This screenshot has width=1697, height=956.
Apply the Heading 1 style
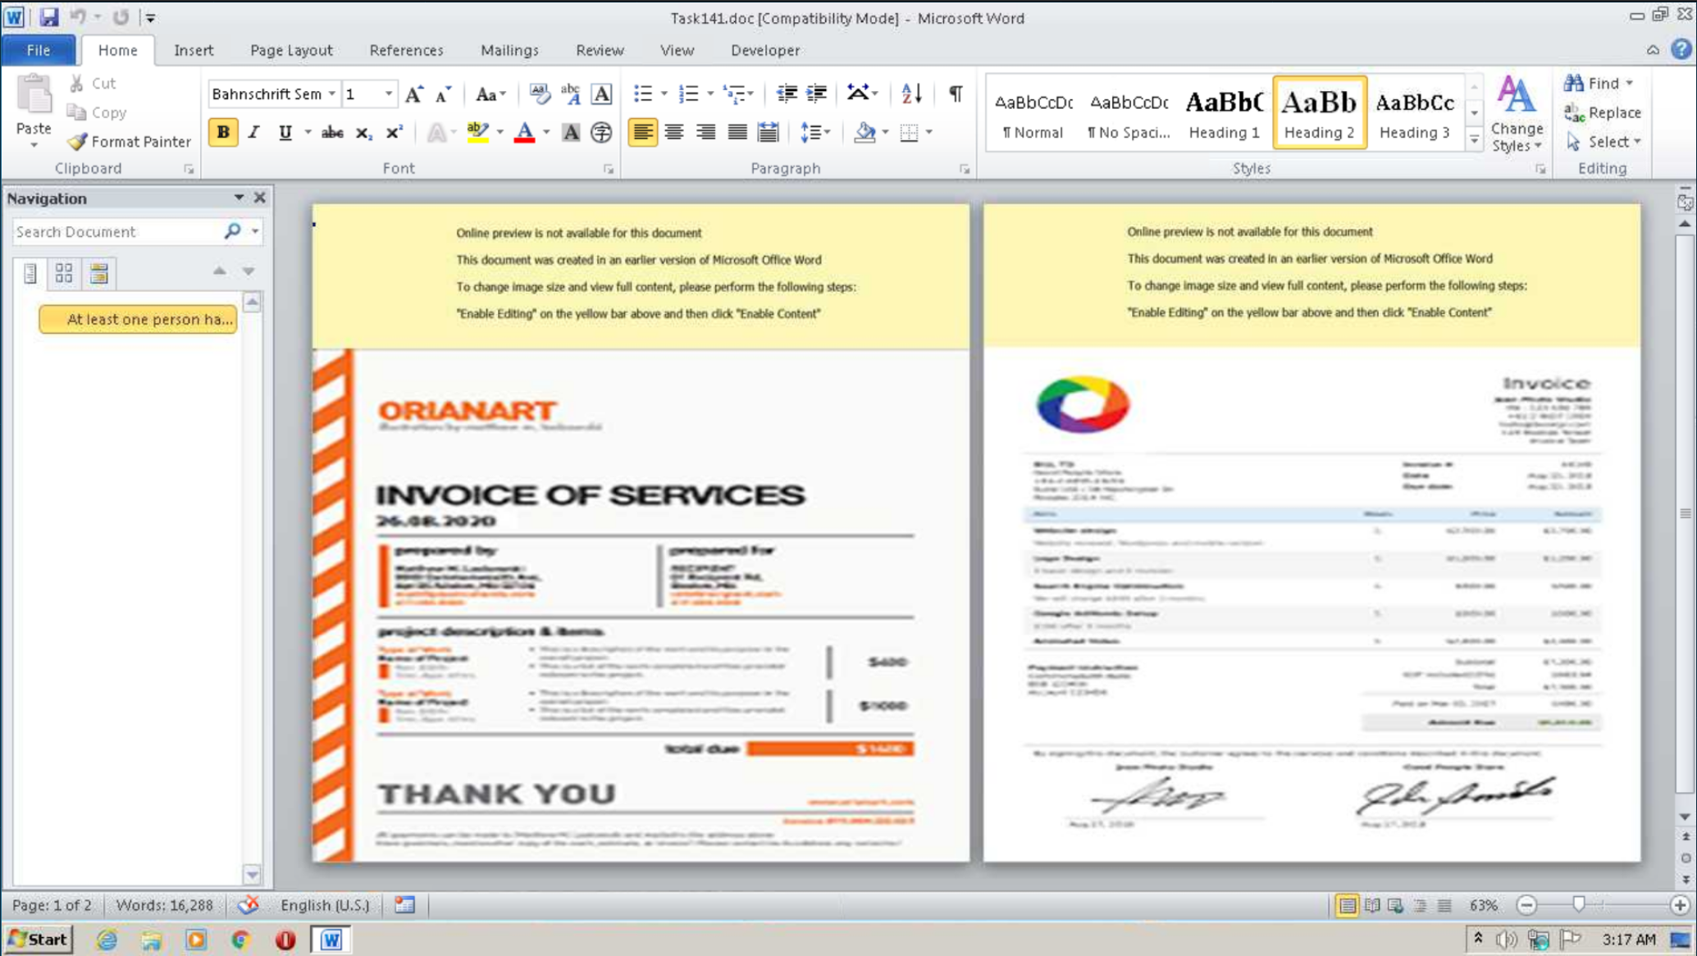pyautogui.click(x=1224, y=113)
